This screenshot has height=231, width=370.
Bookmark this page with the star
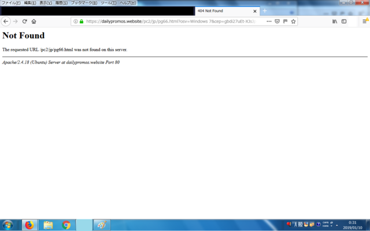[293, 21]
